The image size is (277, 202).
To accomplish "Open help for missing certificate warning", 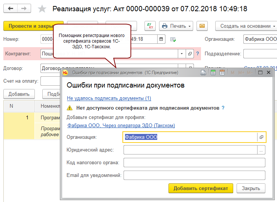I will click(223, 108).
